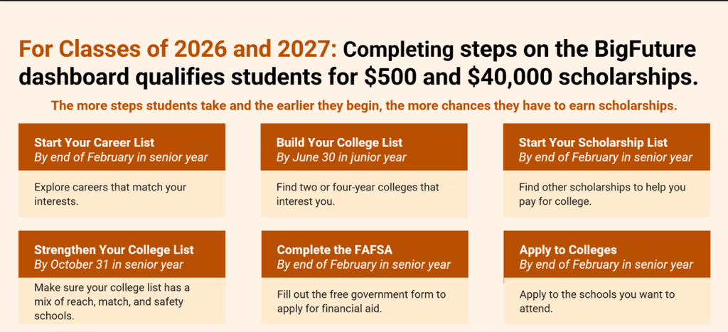The image size is (728, 332).
Task: Click the deadline under Complete the FAFSA
Action: click(364, 264)
